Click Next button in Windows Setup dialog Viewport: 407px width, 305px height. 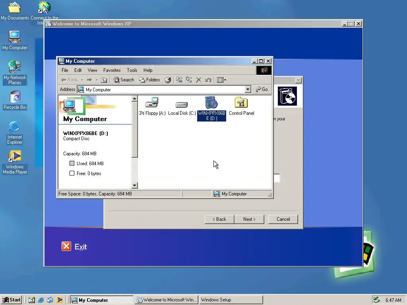249,219
